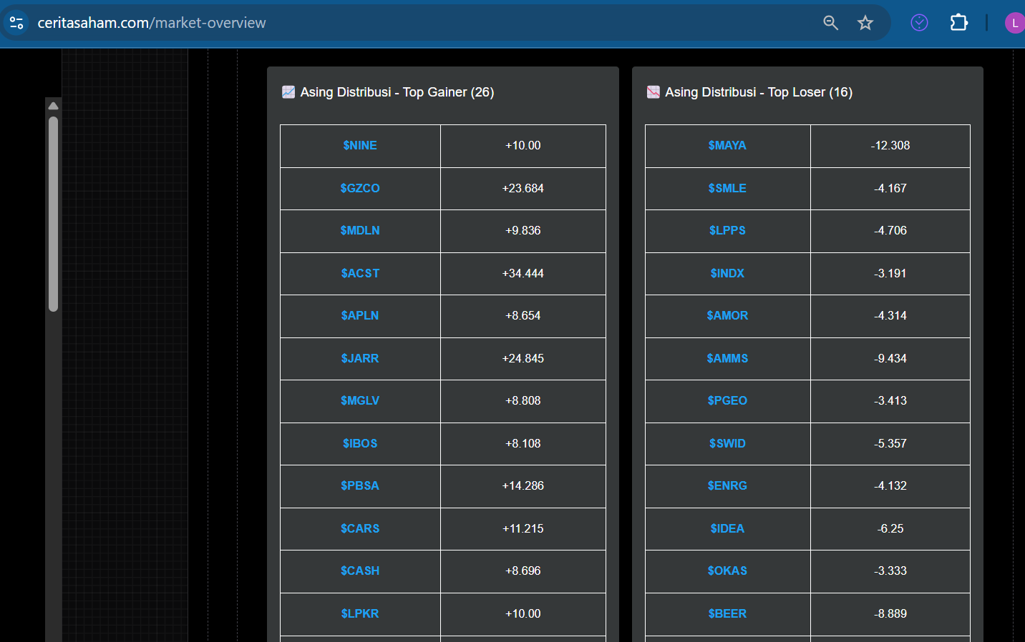The height and width of the screenshot is (642, 1025).
Task: Open the $LPPS stock link
Action: [727, 230]
